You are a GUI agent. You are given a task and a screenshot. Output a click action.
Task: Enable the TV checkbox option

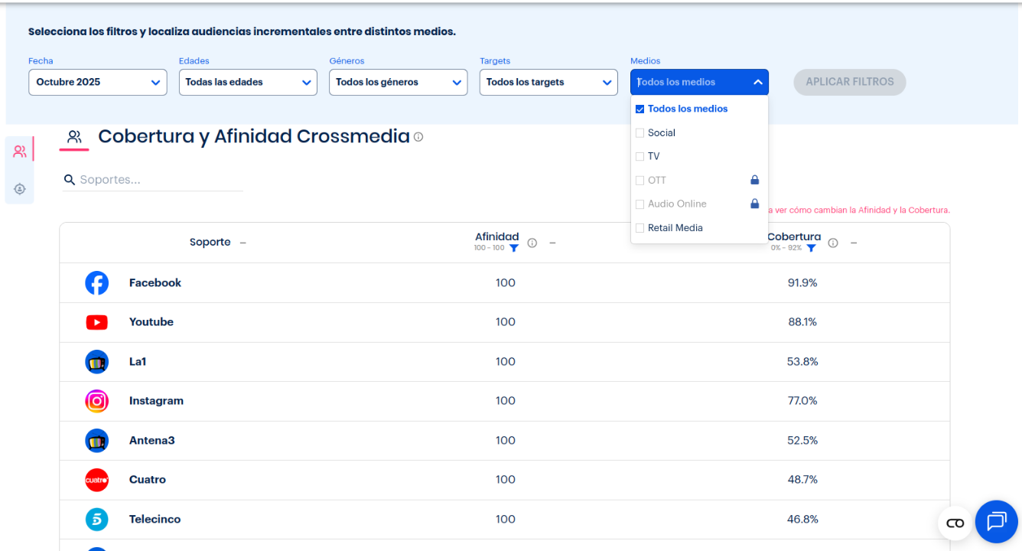coord(640,157)
